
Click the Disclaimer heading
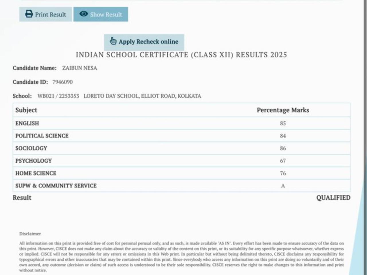[x=30, y=234]
